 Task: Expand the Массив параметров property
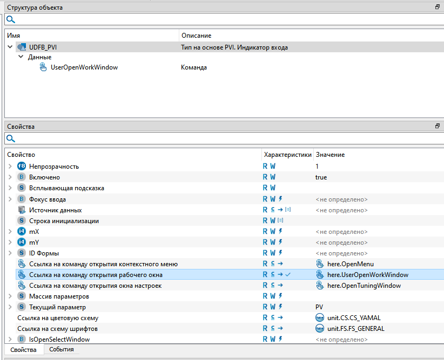pos(10,296)
